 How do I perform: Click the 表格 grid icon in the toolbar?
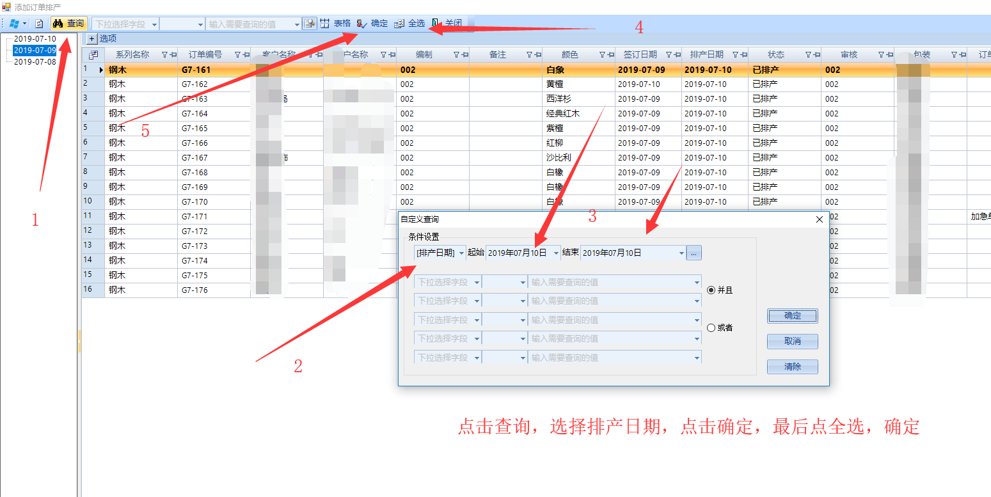coord(325,24)
